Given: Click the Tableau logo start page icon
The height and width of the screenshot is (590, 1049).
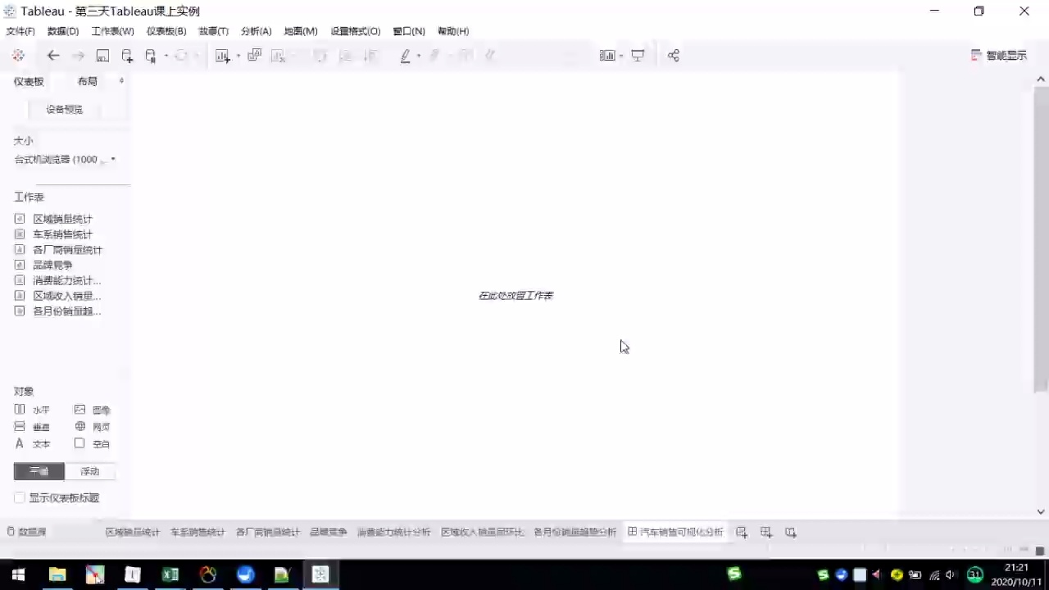Looking at the screenshot, I should 18,56.
